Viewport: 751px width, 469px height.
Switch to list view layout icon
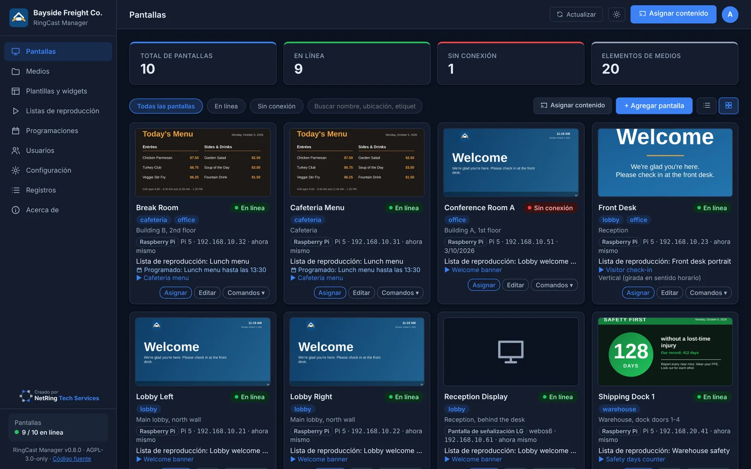(706, 106)
